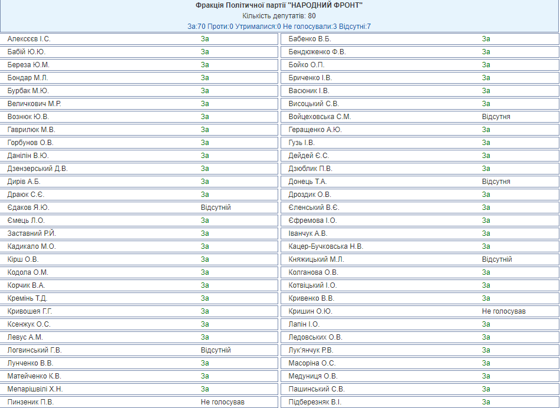Select deputy name Кацер-Бучковська Н.В.
The width and height of the screenshot is (560, 408).
coord(325,246)
